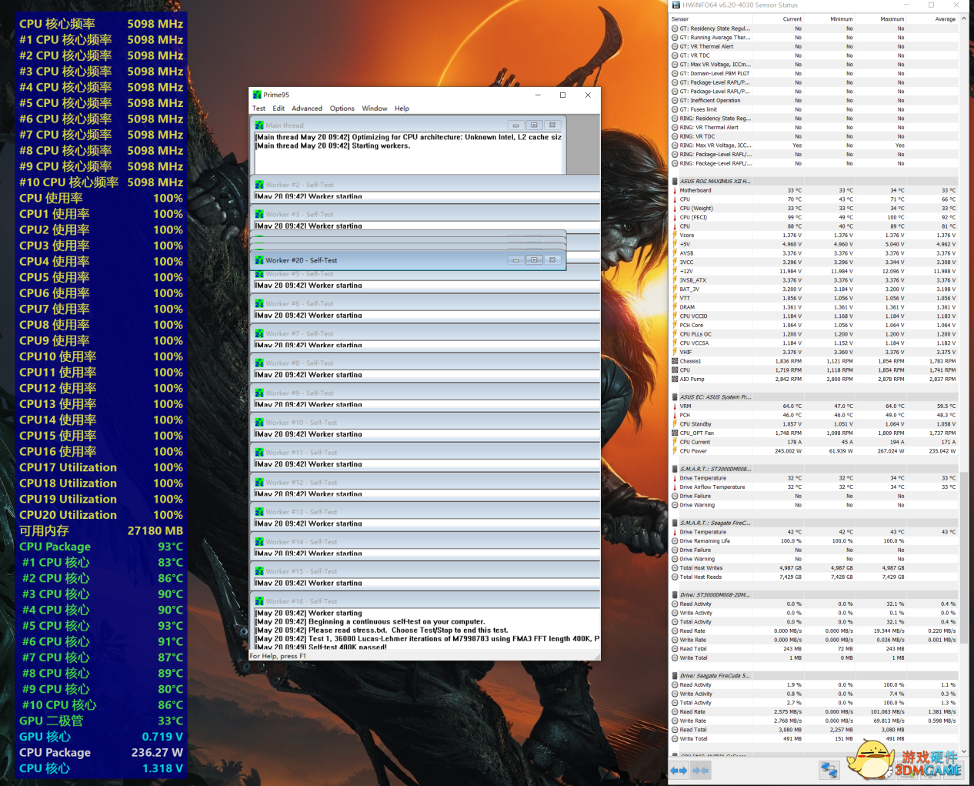Select the "CPU PLLs OC" row
Screen dimensions: 974x786
coord(814,334)
